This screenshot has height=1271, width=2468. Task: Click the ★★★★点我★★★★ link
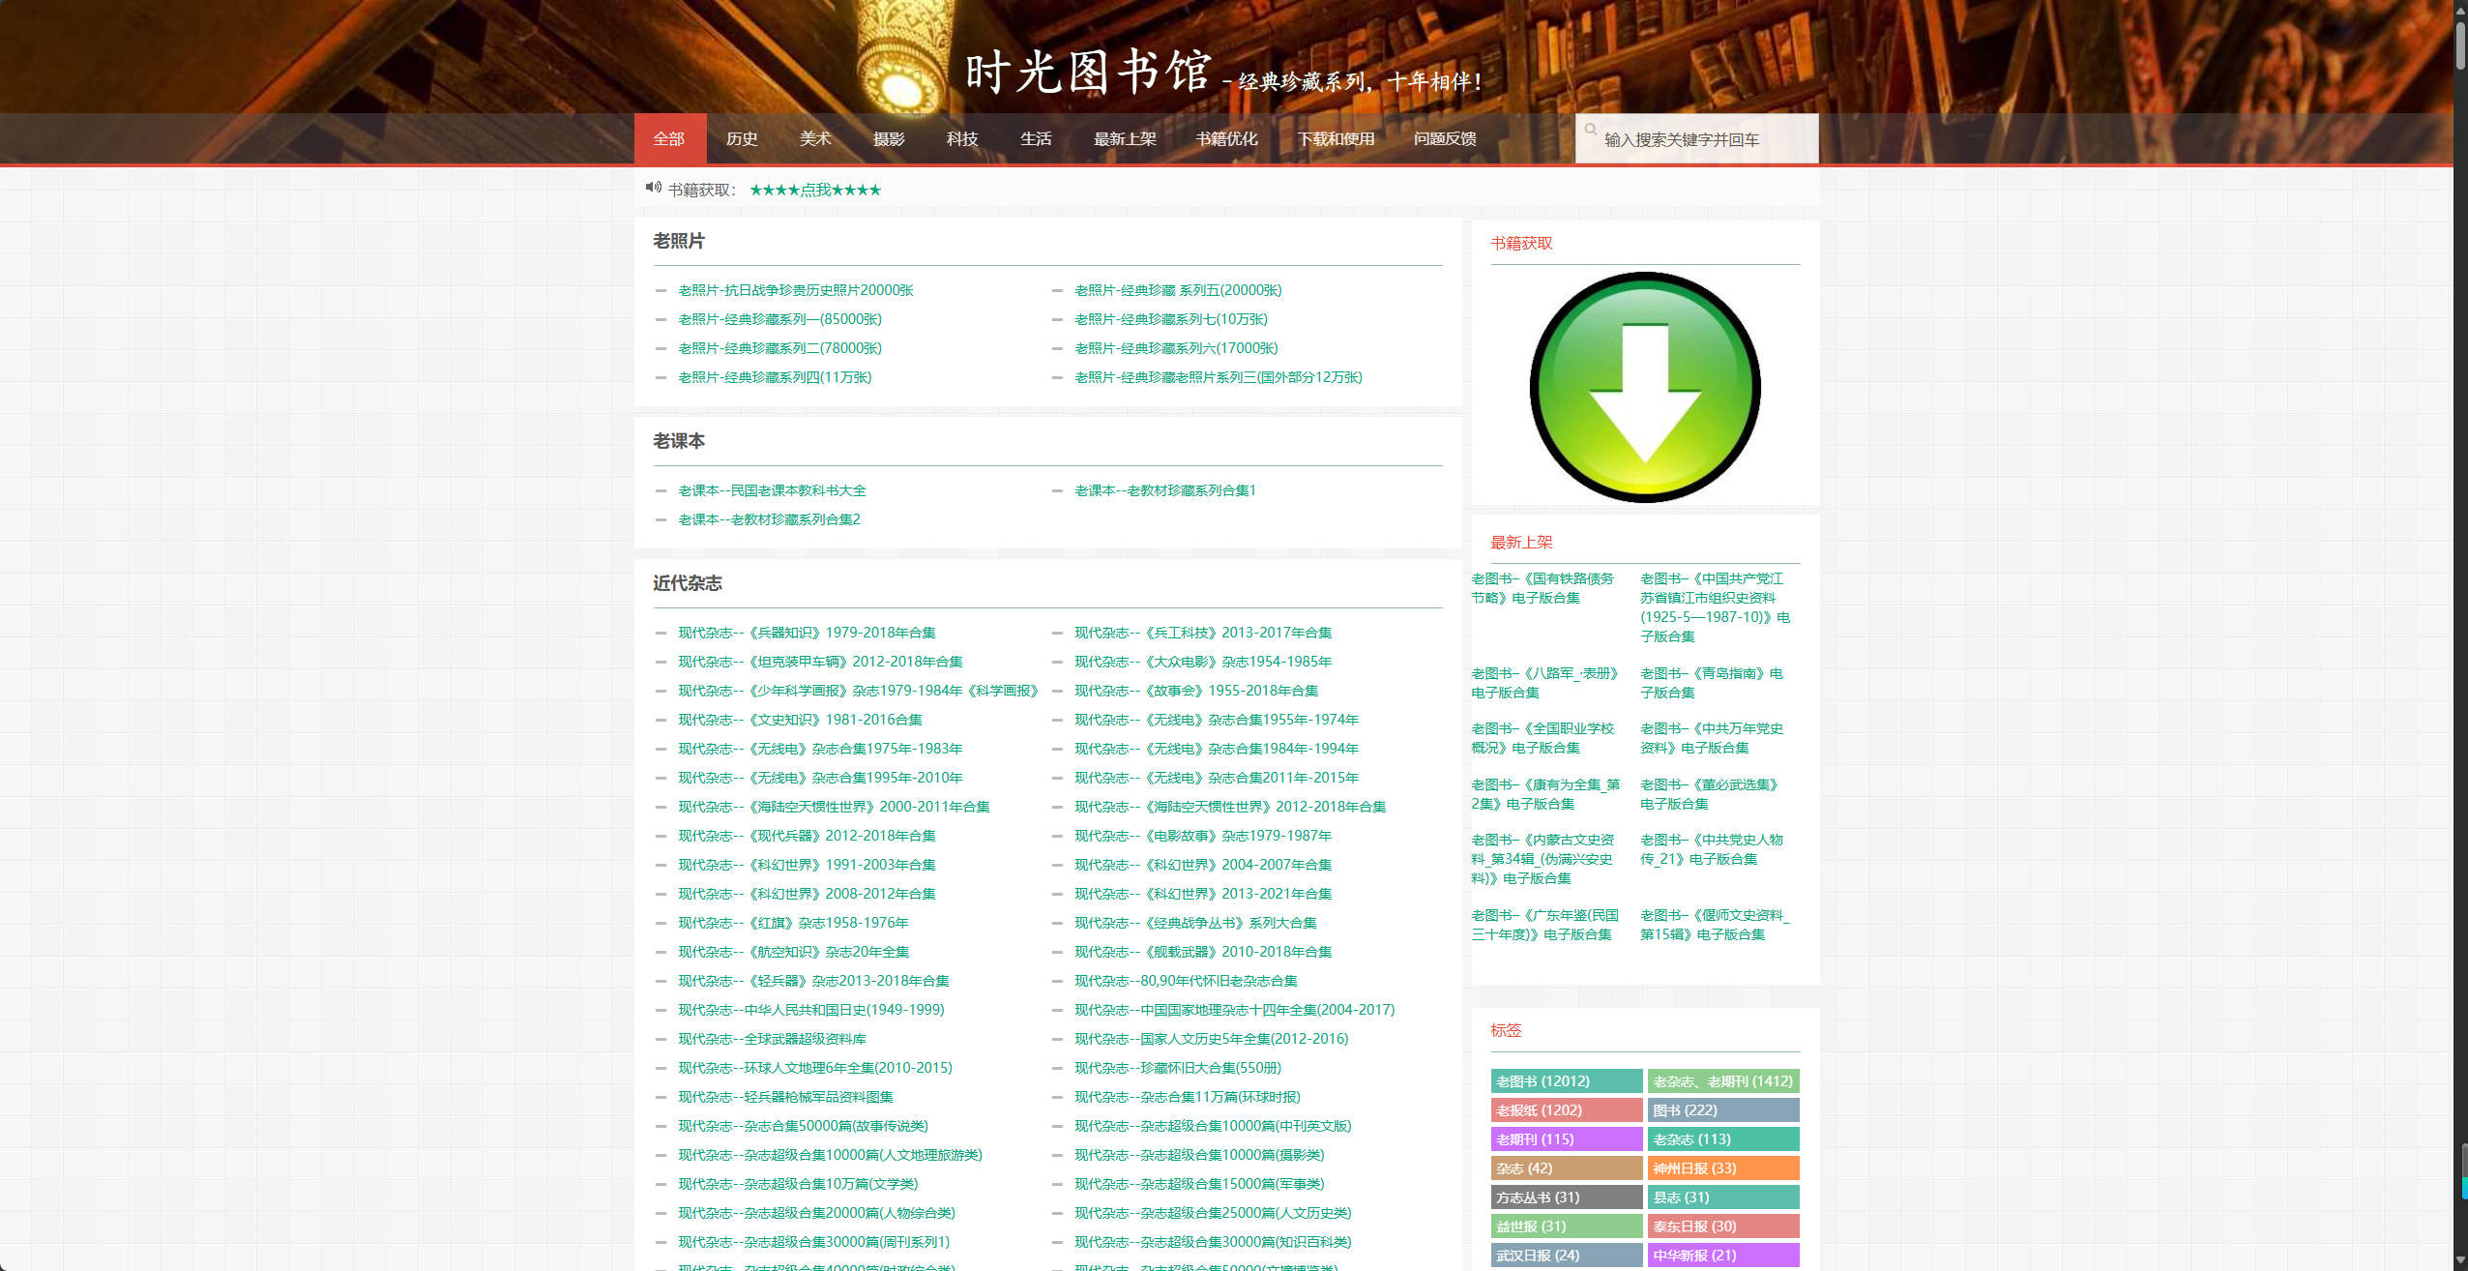[815, 190]
